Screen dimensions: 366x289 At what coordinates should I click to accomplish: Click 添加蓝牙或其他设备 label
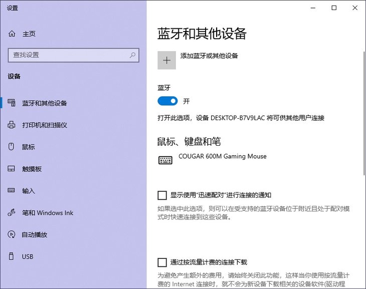point(209,56)
